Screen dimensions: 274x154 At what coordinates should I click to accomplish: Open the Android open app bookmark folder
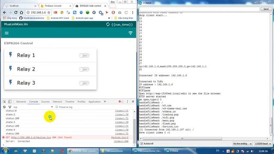tap(83, 18)
